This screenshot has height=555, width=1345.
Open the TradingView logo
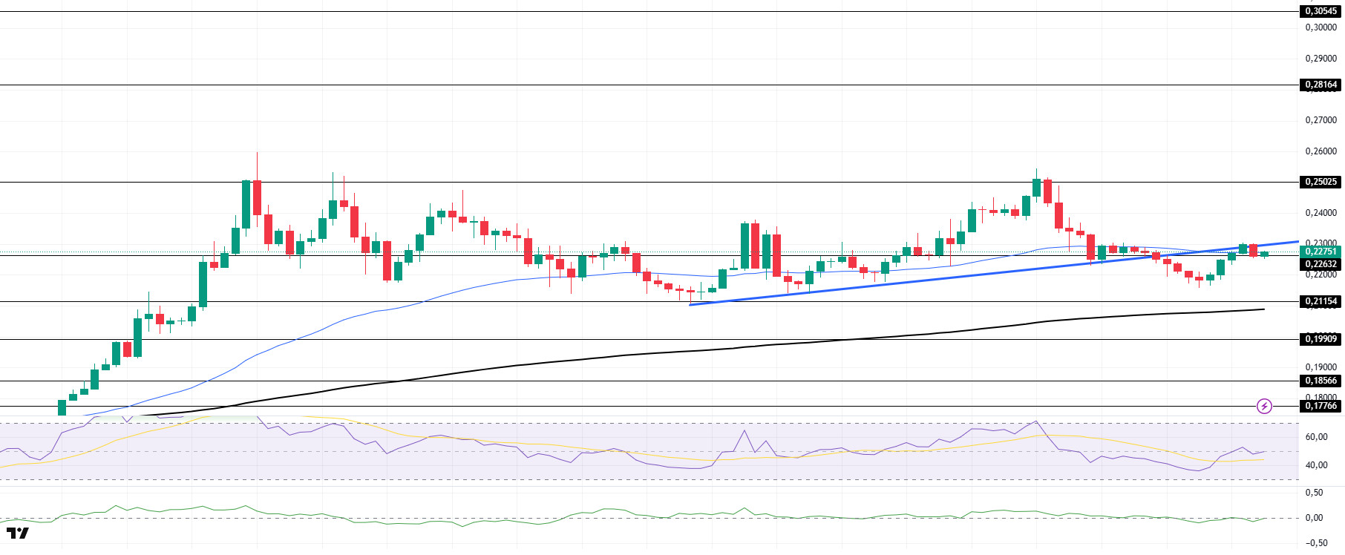(x=17, y=533)
